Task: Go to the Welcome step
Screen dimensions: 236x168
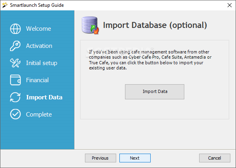Action: coord(38,29)
